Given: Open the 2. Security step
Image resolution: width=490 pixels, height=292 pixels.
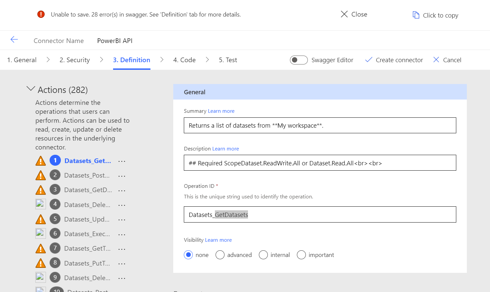Looking at the screenshot, I should point(75,60).
